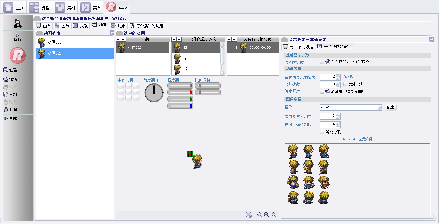
Task: Delete using the 删除 trash icon
Action: [5, 109]
